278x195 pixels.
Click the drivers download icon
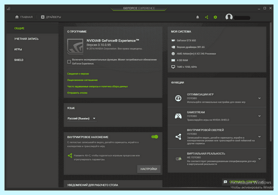coord(43,17)
